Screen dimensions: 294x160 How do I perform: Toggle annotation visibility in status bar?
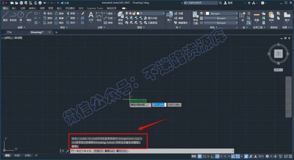point(246,156)
